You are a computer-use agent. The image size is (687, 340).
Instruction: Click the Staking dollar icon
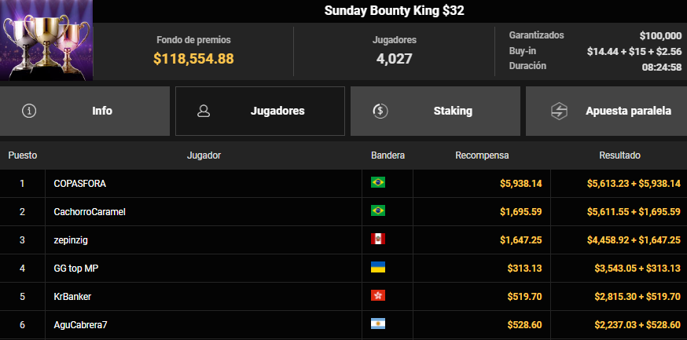pyautogui.click(x=380, y=111)
